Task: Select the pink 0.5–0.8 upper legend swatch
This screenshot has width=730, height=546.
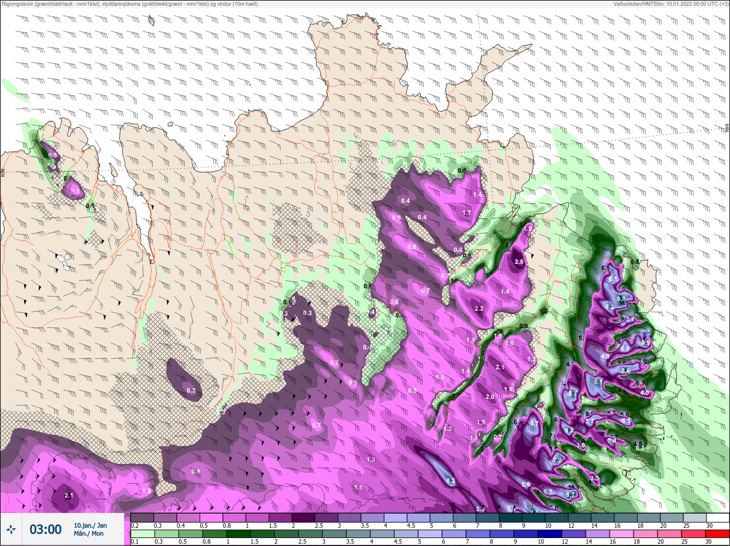Action: tap(211, 518)
